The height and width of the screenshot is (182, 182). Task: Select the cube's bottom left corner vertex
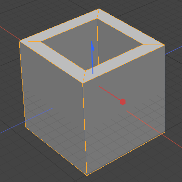pyautogui.click(x=25, y=127)
